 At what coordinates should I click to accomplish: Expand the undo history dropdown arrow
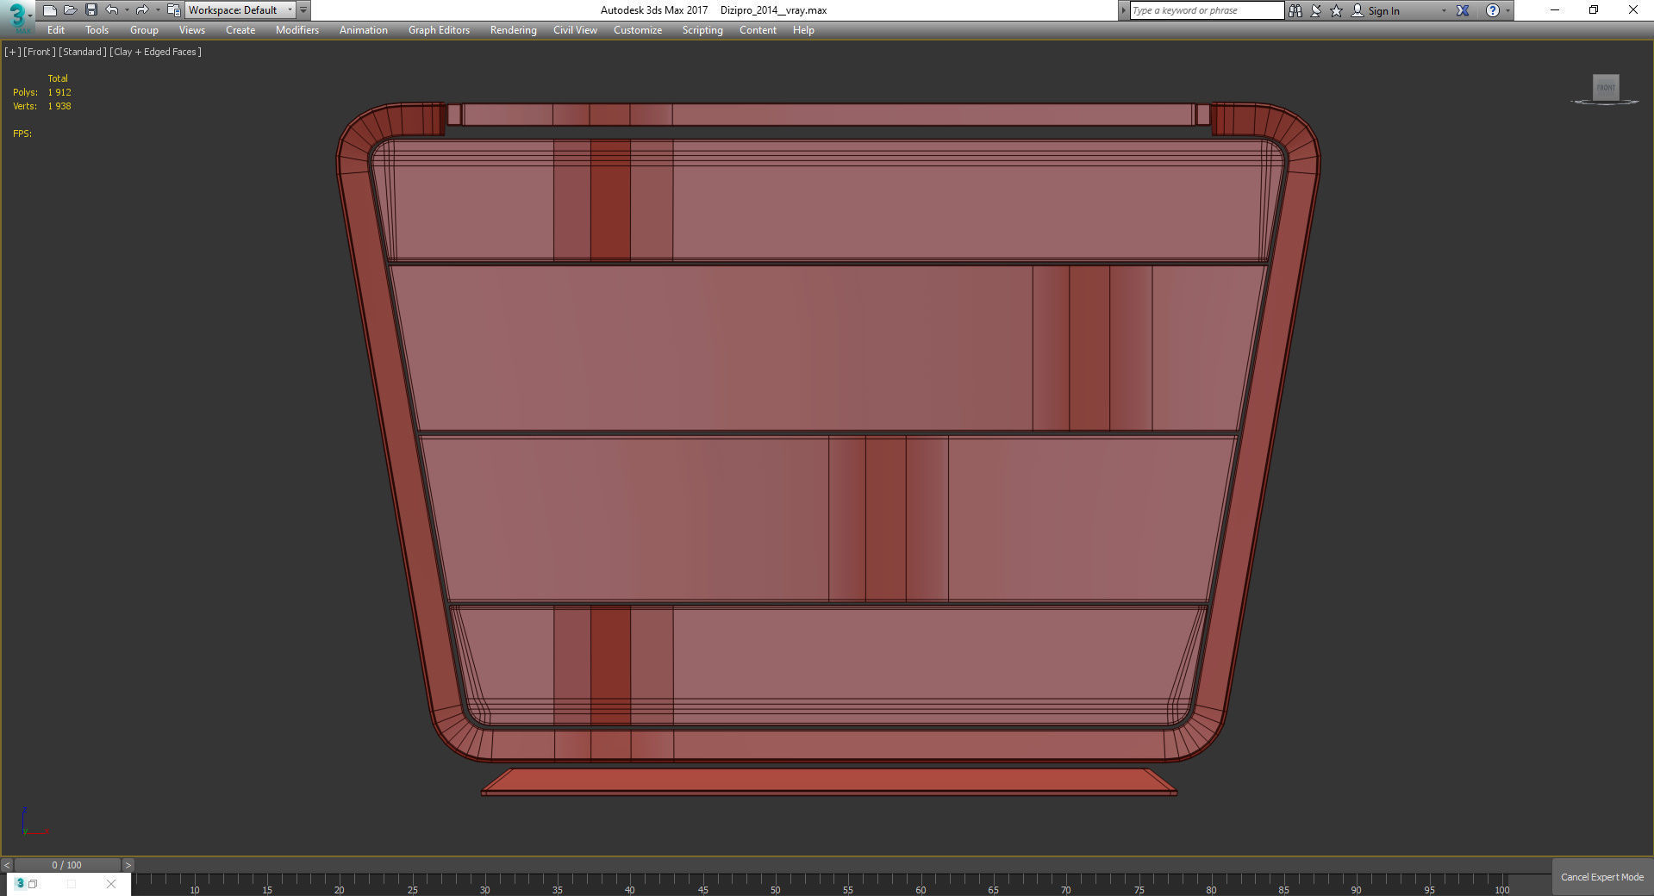[126, 10]
